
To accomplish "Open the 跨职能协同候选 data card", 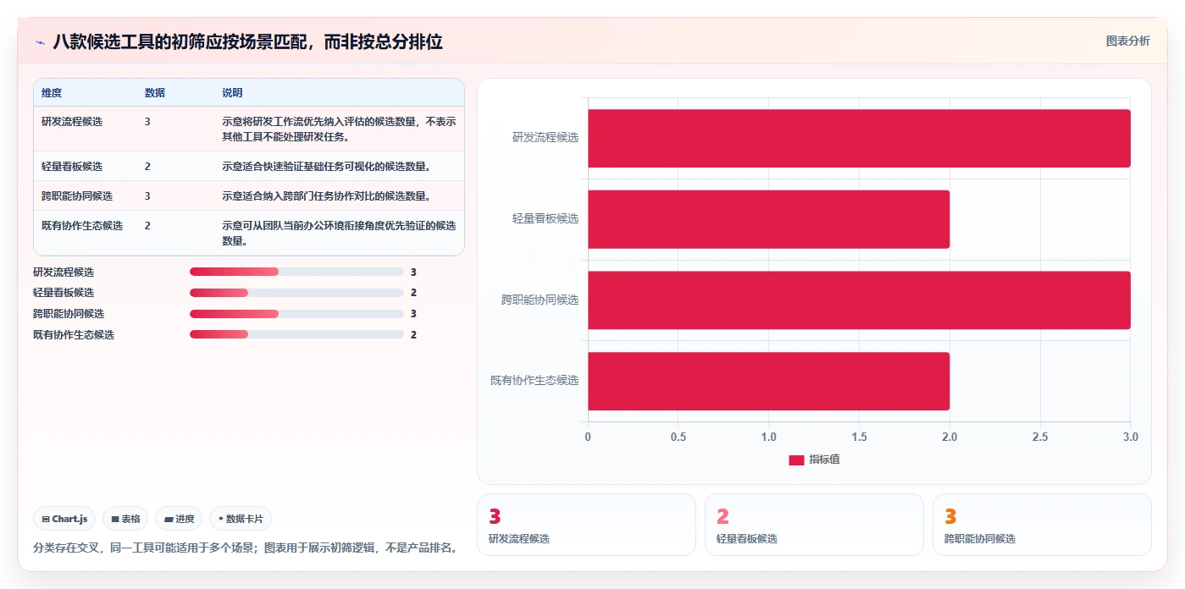I will pyautogui.click(x=1042, y=525).
